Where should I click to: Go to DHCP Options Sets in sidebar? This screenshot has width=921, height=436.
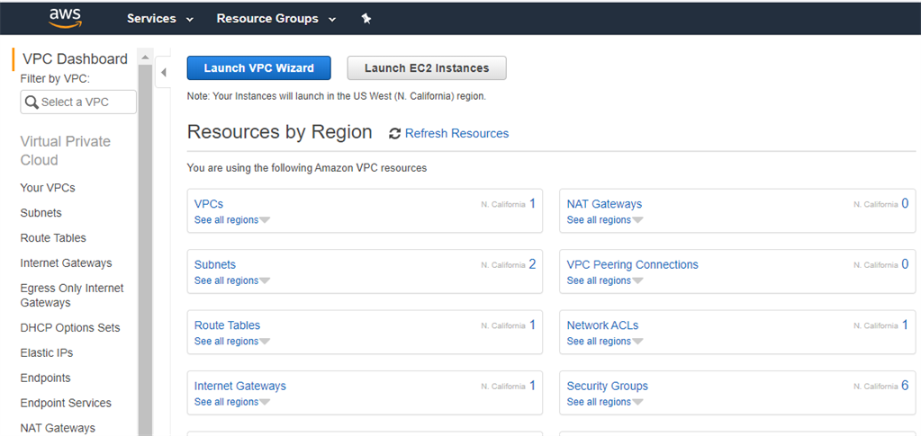[x=70, y=328]
